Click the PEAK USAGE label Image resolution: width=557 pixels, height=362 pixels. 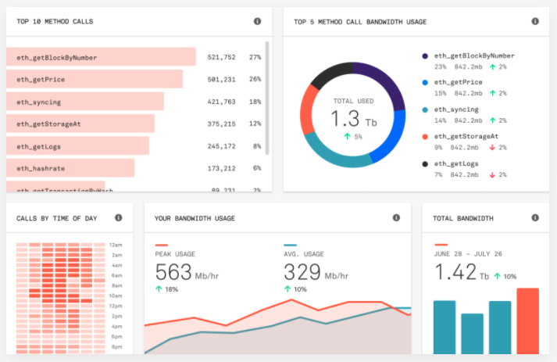(x=175, y=254)
